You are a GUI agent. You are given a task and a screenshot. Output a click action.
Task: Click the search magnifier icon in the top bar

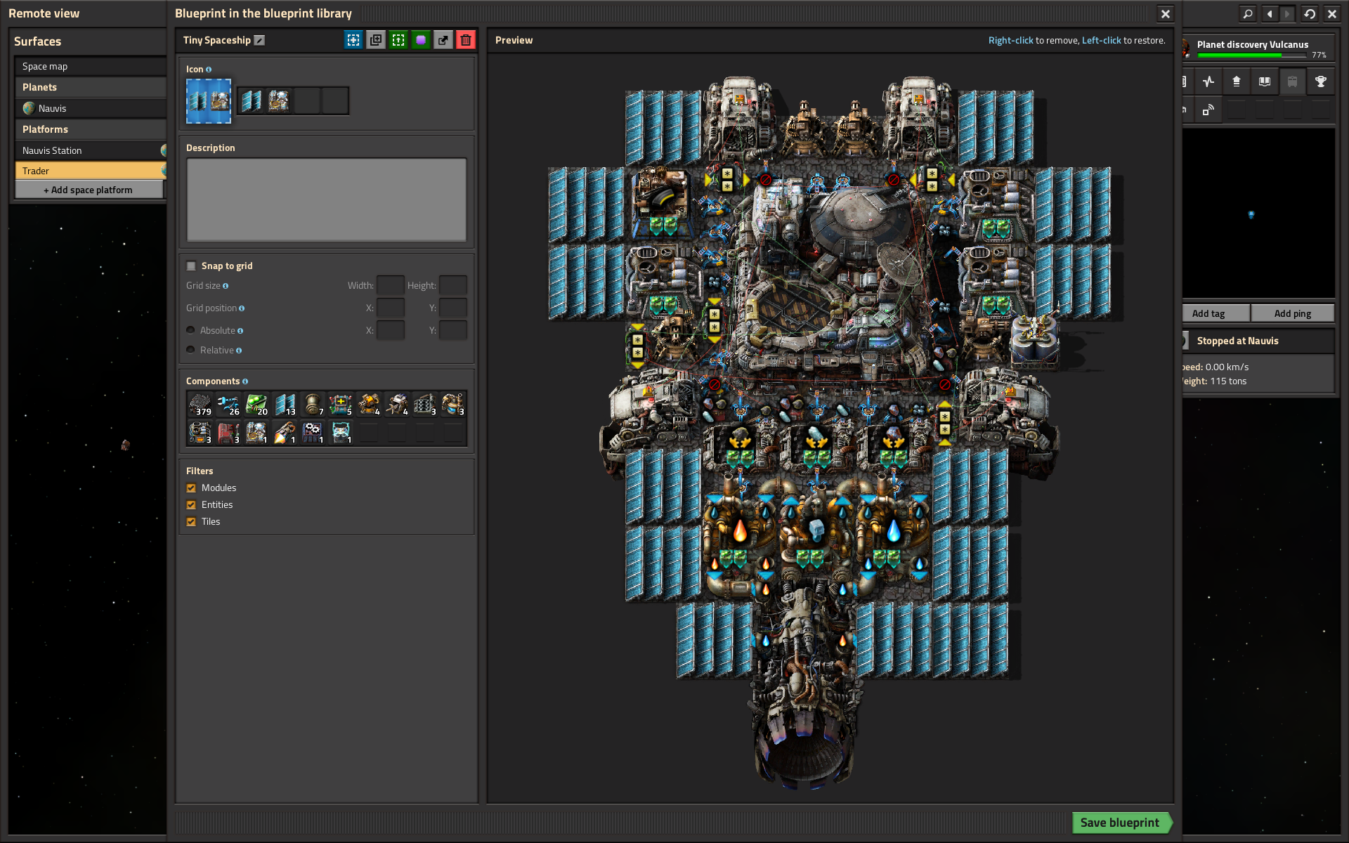[1247, 13]
